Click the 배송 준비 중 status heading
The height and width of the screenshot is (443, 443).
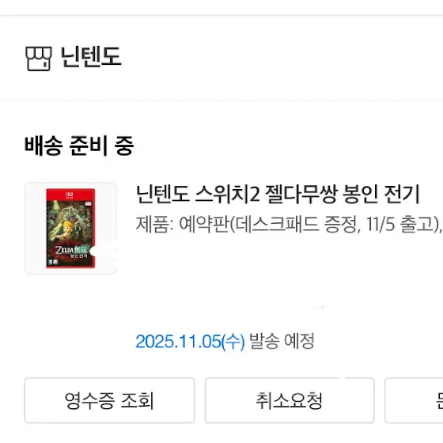click(79, 146)
